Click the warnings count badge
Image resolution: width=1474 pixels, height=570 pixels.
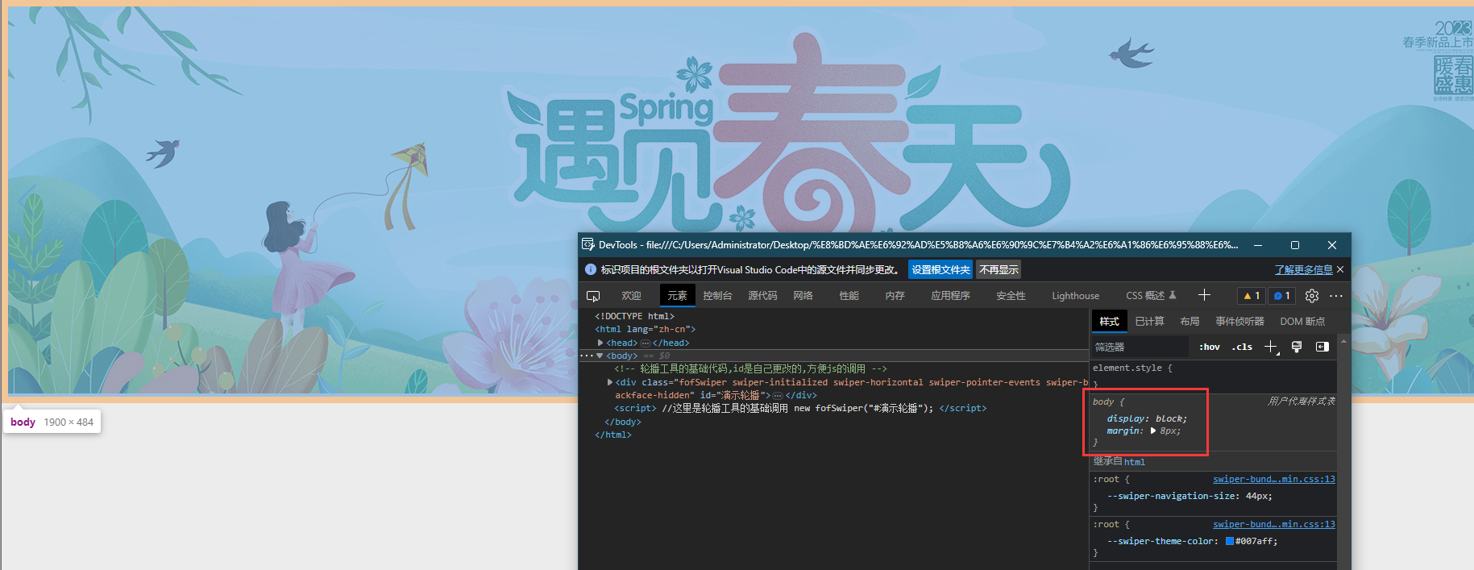tap(1252, 296)
